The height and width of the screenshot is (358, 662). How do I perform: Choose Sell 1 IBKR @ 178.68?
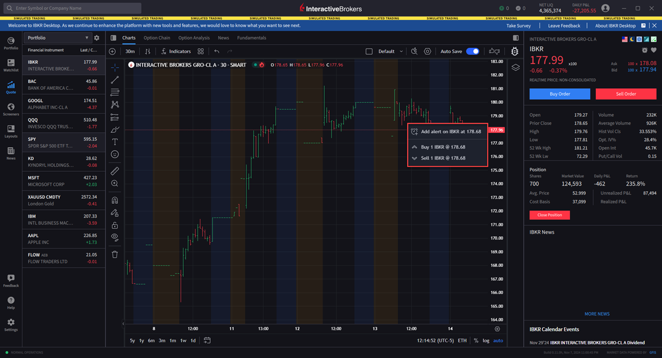pos(447,158)
